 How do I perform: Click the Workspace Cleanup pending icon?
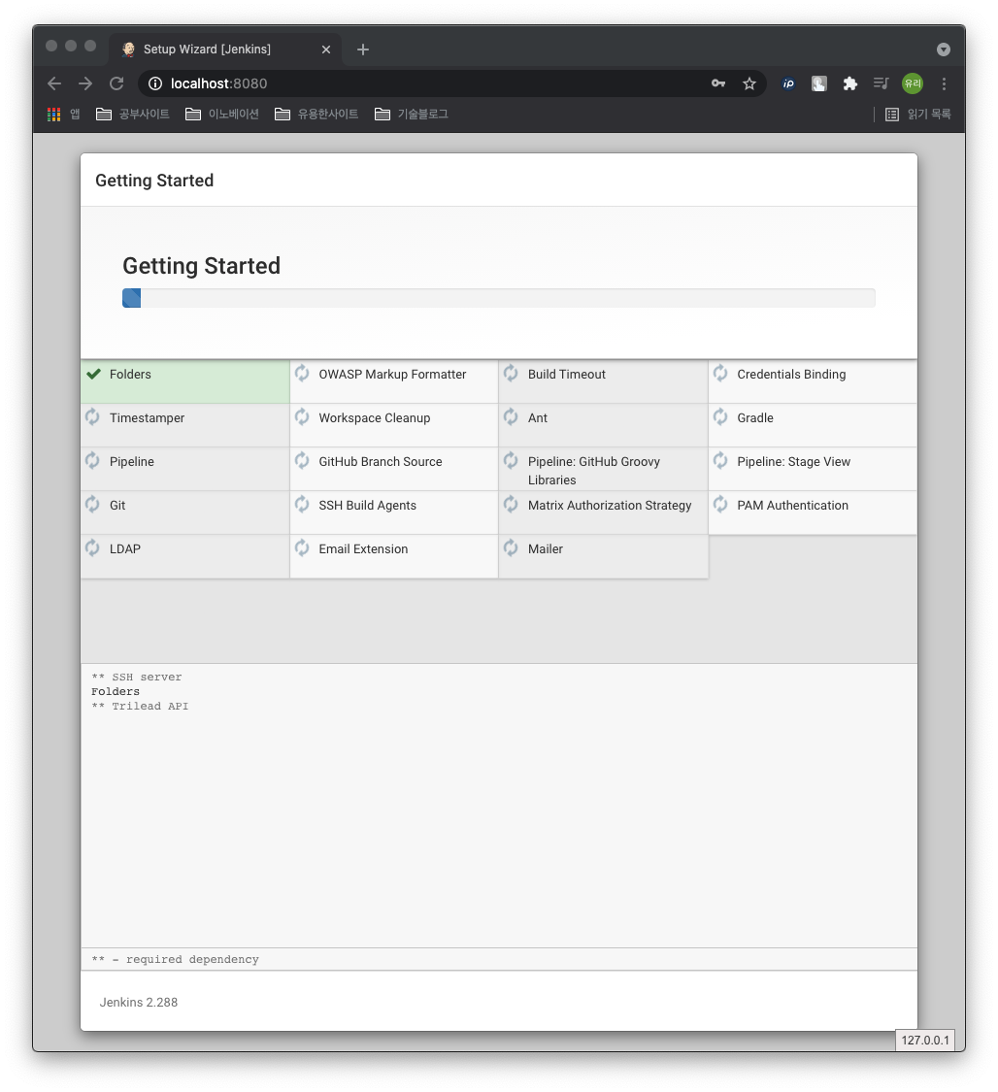(x=302, y=417)
